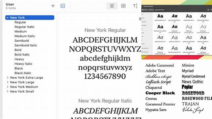Click the plus icon to add fonts
The image size is (212, 119).
click(53, 6)
